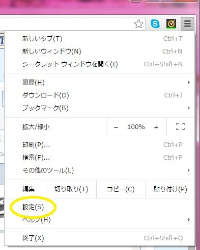This screenshot has width=200, height=250.
Task: Expand the ヘルプ(H) submenu
Action: point(100,220)
